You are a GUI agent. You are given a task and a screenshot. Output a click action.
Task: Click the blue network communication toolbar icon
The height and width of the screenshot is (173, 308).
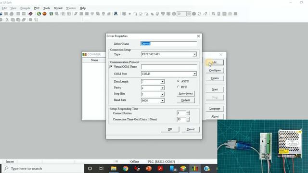pyautogui.click(x=115, y=13)
